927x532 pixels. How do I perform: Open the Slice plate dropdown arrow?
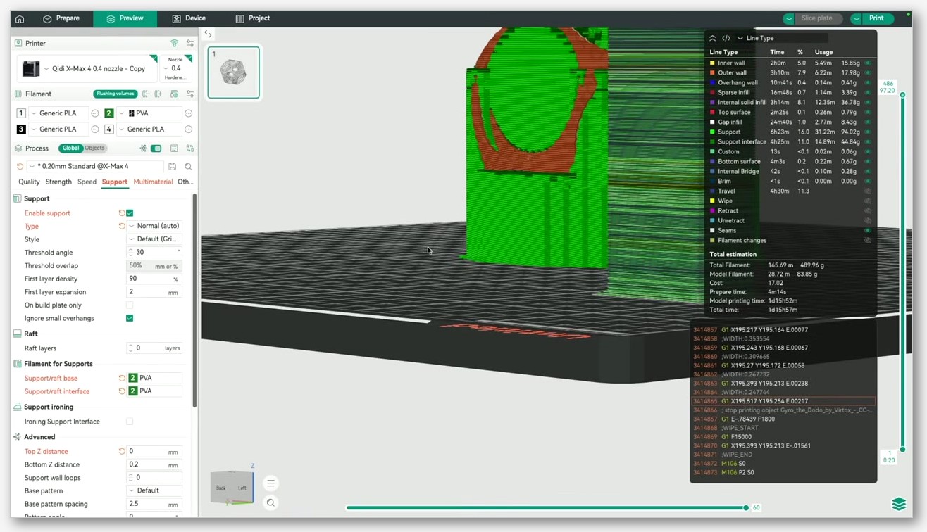tap(789, 18)
